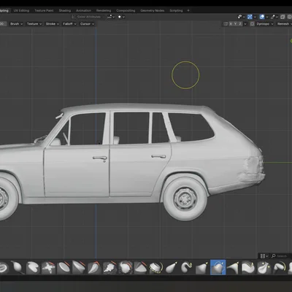Switch to the UV Editing workspace tab

coord(21,10)
